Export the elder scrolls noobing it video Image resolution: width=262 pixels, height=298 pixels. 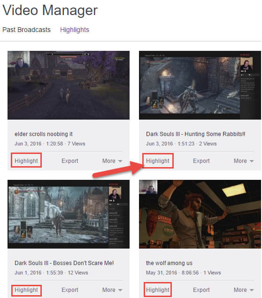click(70, 161)
